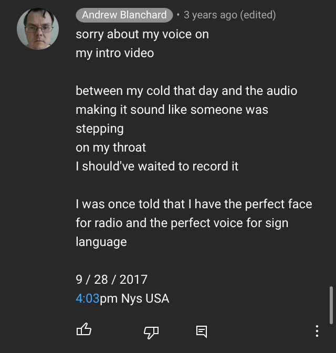The width and height of the screenshot is (336, 353).
Task: Click the 'for radio and the perfect voice' line
Action: click(x=182, y=223)
